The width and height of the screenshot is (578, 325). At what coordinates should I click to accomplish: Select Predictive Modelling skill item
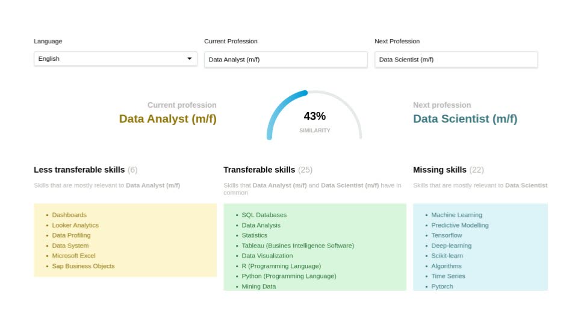pos(460,225)
